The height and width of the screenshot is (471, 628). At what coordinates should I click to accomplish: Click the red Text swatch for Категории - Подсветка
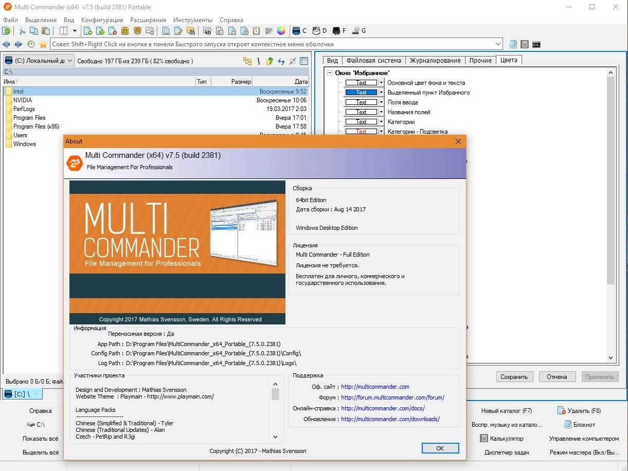click(362, 132)
